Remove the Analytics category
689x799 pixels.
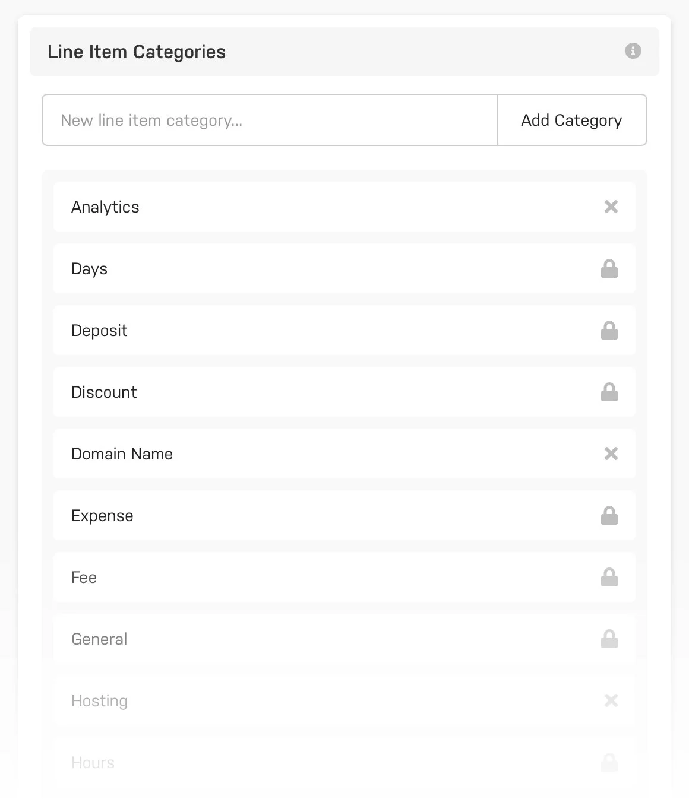[x=611, y=207]
